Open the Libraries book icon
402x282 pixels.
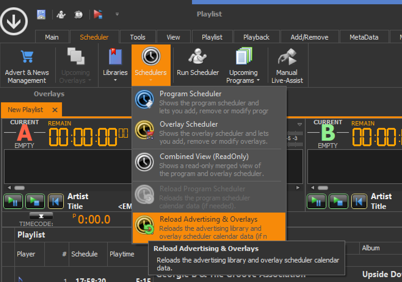point(115,57)
